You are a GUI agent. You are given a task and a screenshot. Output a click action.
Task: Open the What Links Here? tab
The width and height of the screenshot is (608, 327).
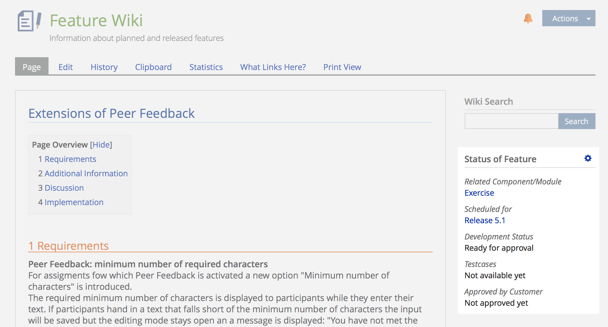273,67
